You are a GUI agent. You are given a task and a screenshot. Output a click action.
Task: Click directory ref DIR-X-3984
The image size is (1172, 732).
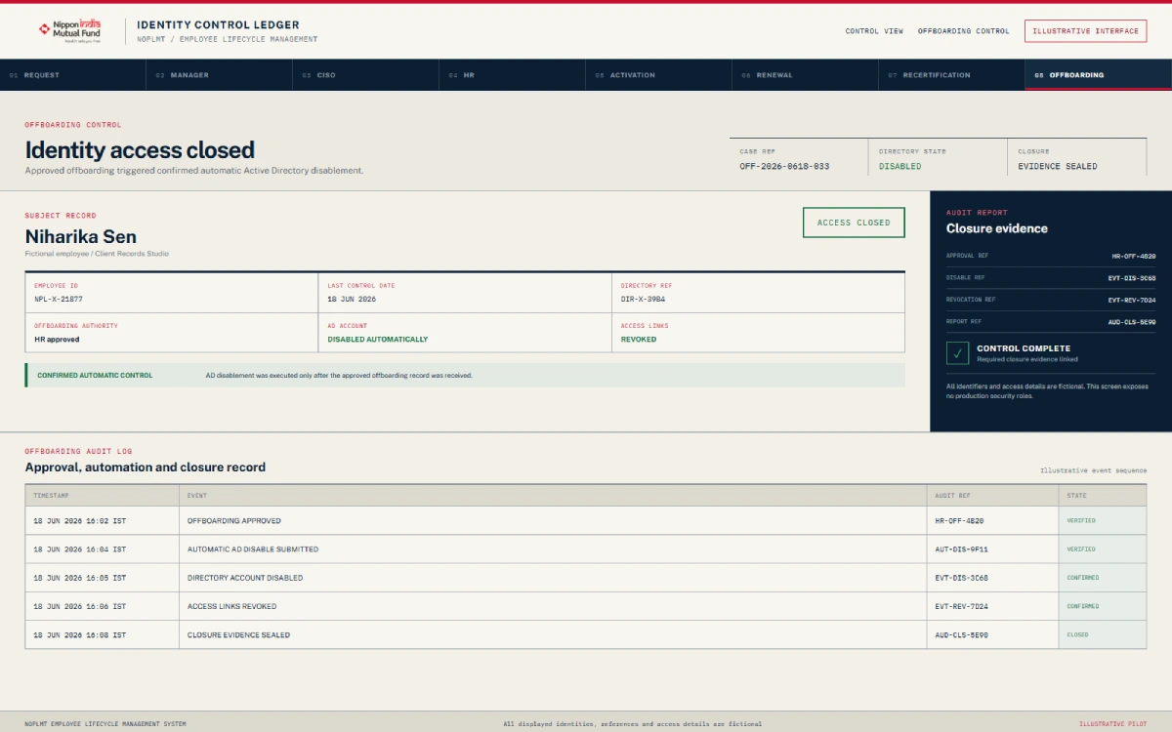643,299
